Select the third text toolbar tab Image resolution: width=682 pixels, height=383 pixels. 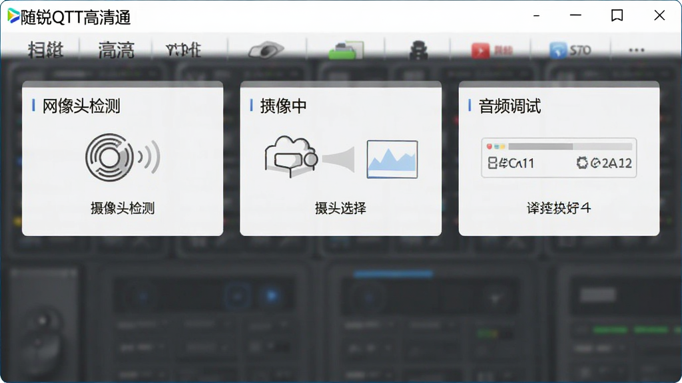point(183,51)
